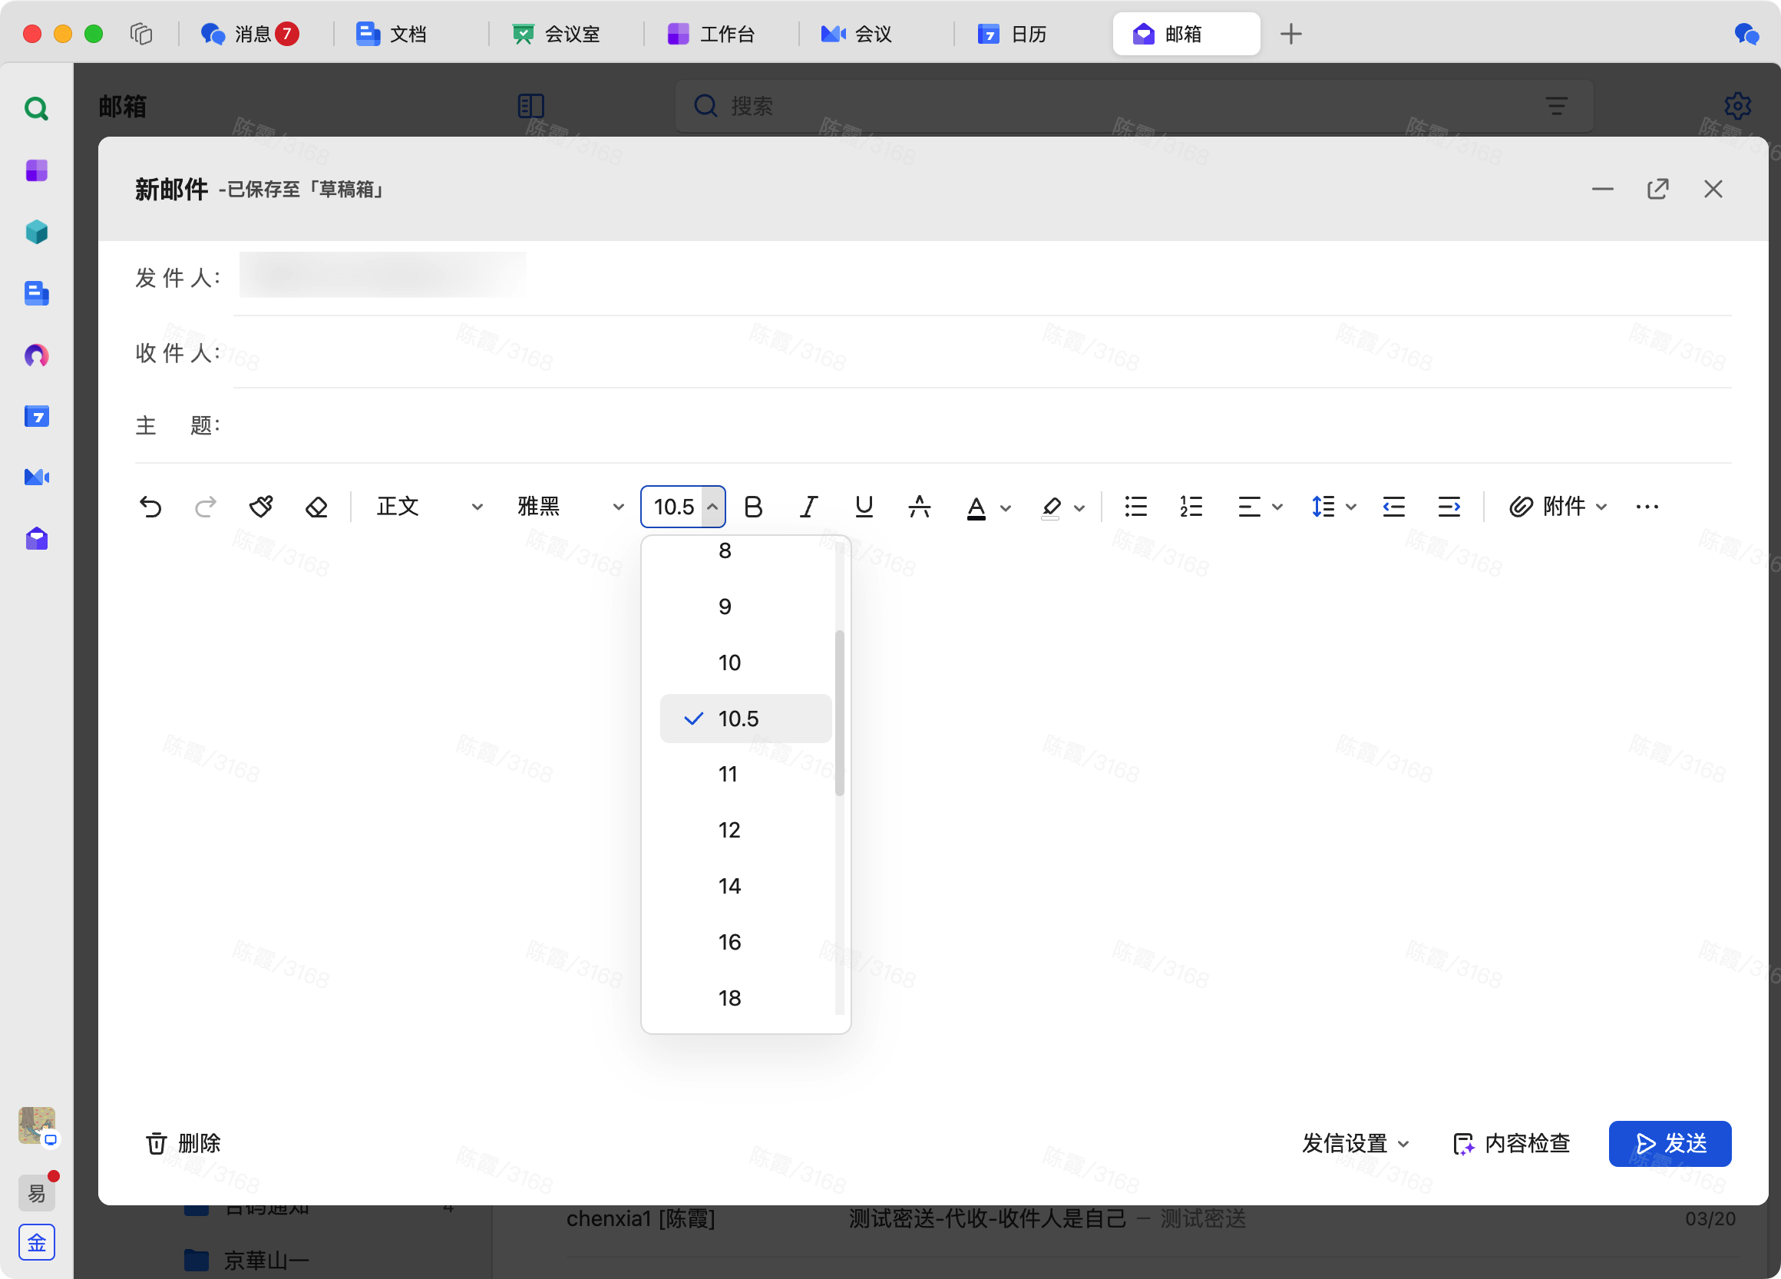Expand the 发信设置 send settings menu
1781x1279 pixels.
1356,1143
